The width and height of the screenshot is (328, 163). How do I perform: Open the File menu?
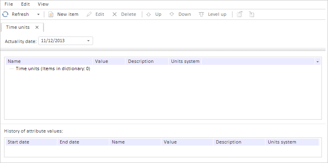[9, 4]
